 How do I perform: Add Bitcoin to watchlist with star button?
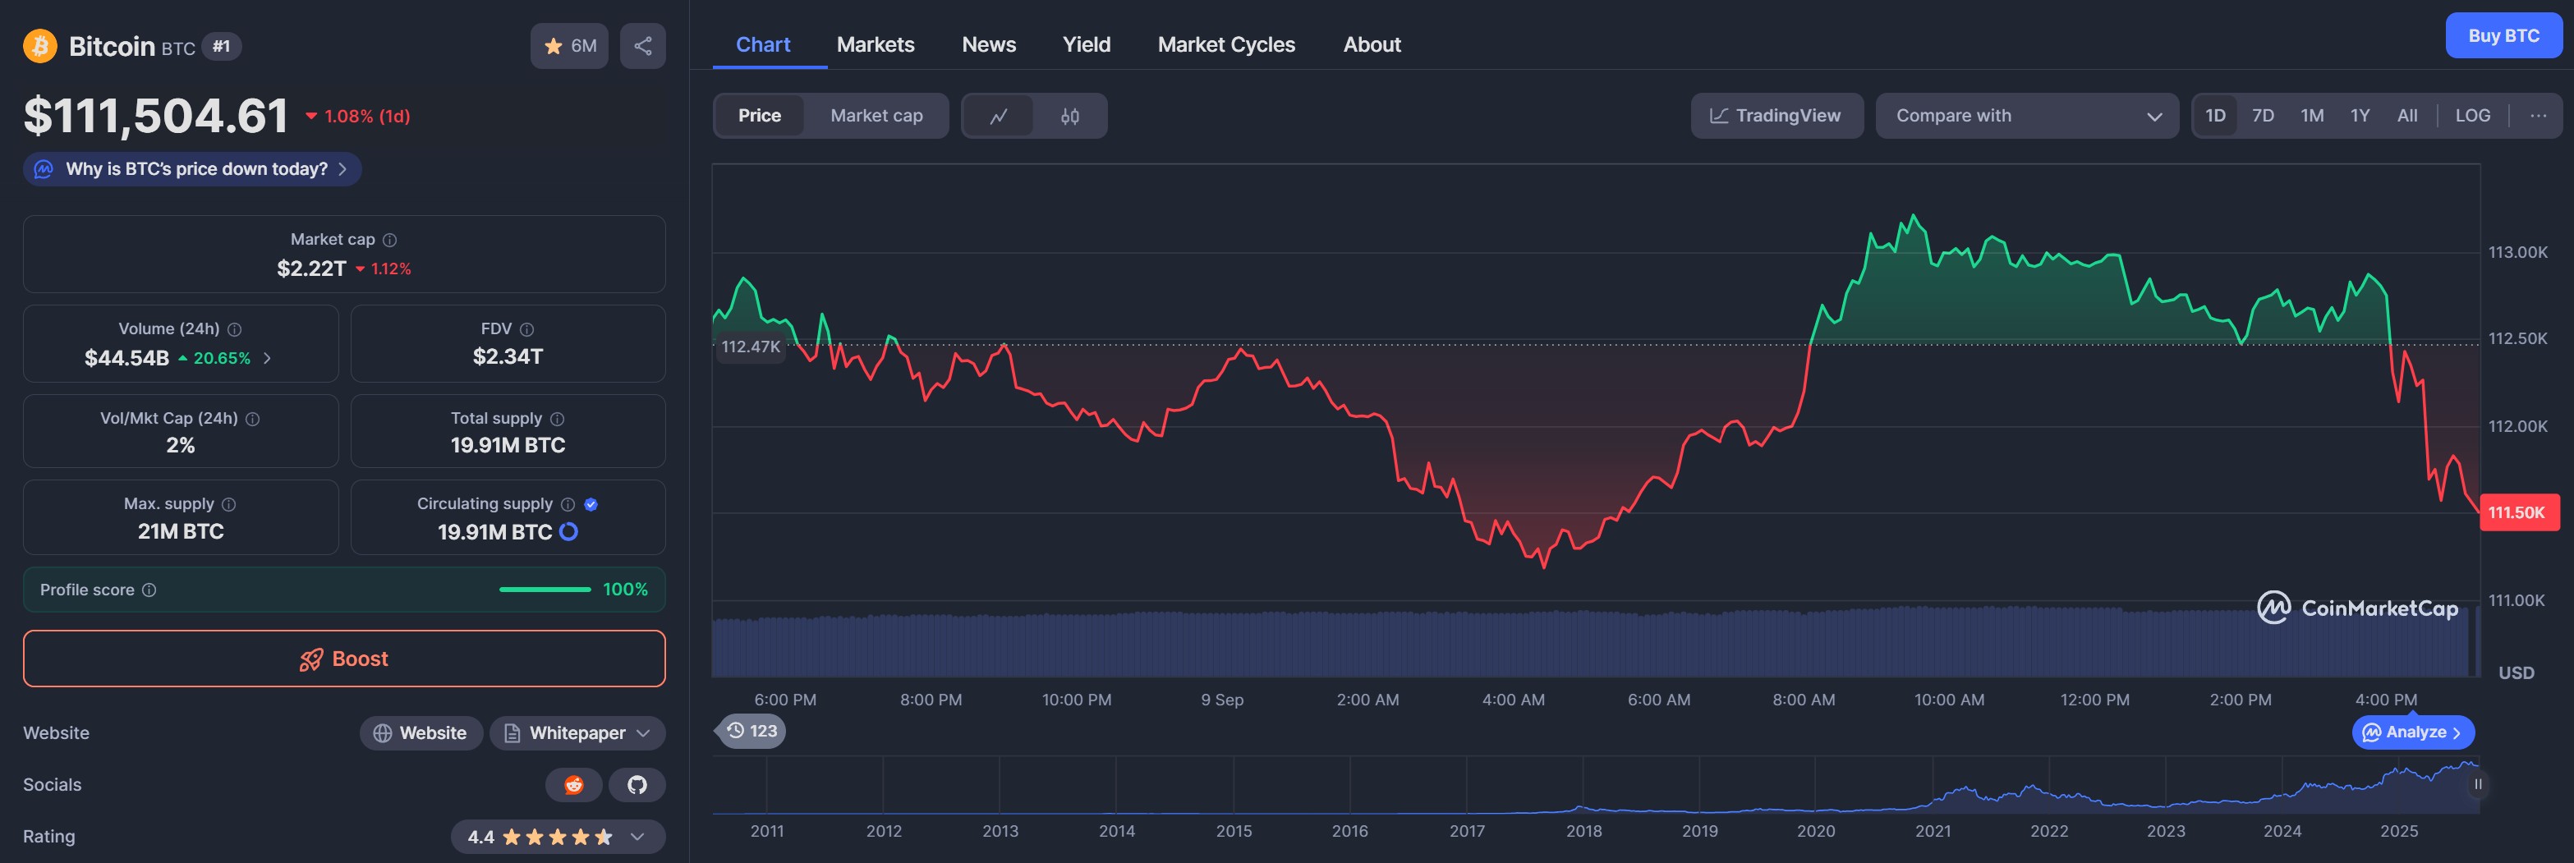click(x=568, y=46)
